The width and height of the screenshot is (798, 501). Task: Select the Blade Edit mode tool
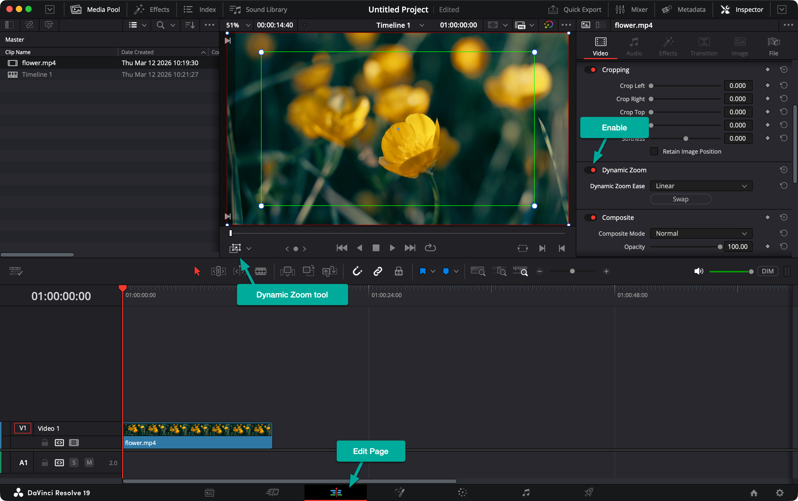pos(261,271)
